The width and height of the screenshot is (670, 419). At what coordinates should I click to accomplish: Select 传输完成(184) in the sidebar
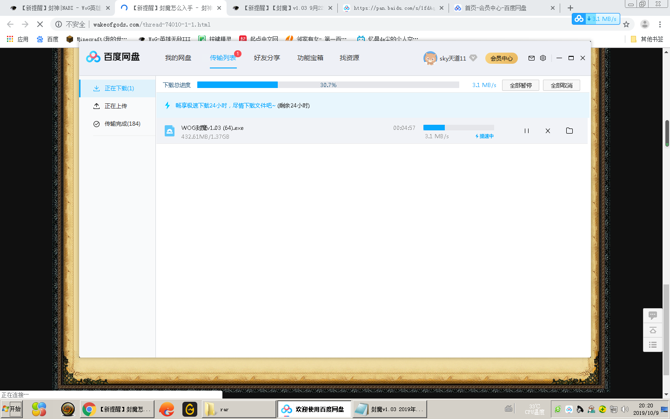point(117,124)
